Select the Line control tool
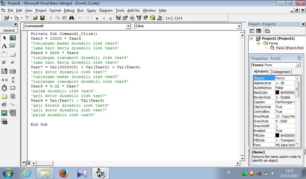The width and height of the screenshot is (306, 179). 13,105
